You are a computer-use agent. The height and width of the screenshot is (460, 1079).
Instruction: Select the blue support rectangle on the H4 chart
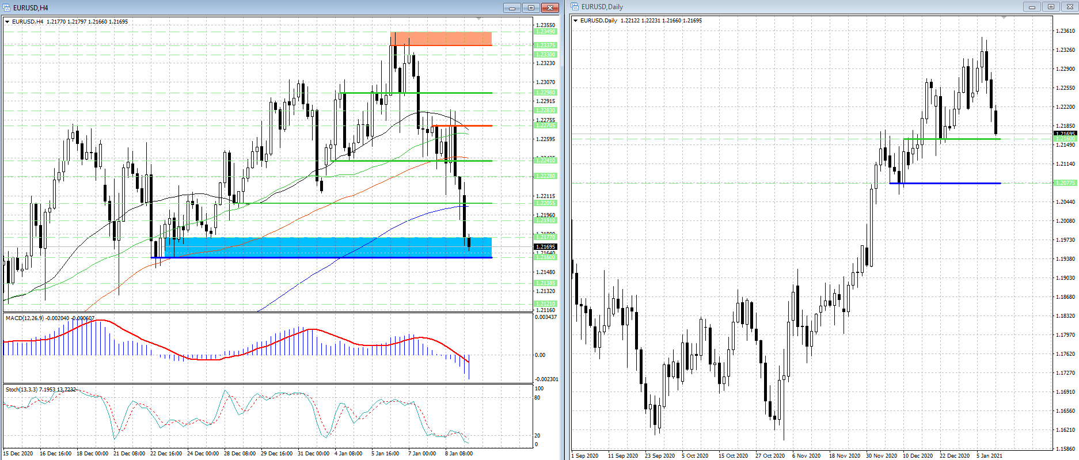click(x=328, y=247)
